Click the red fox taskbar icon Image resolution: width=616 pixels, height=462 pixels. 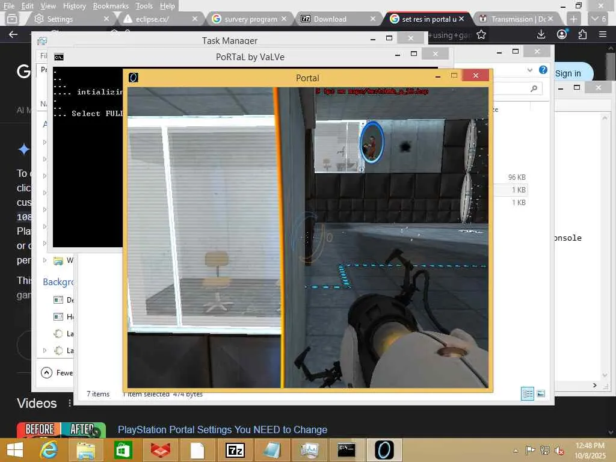[161, 450]
